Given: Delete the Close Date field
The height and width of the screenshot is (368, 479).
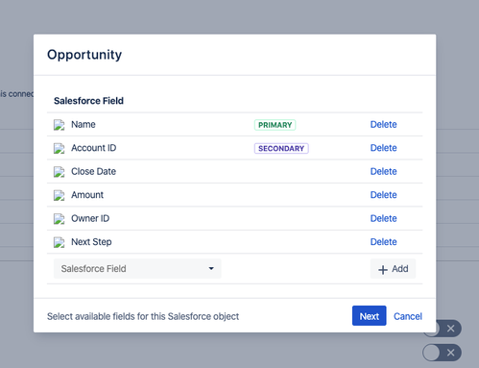Looking at the screenshot, I should 383,171.
